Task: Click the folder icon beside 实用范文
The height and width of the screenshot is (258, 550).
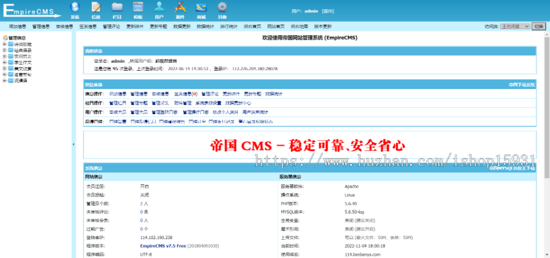Action: tap(10, 56)
